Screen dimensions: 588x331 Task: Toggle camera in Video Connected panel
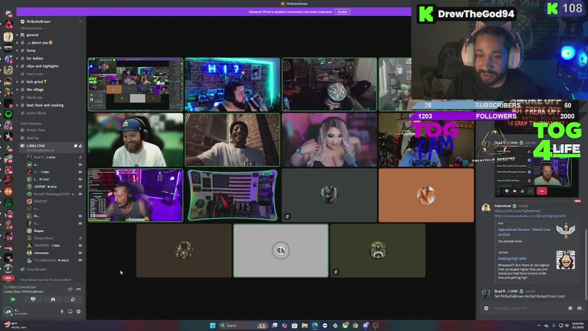coord(13,299)
